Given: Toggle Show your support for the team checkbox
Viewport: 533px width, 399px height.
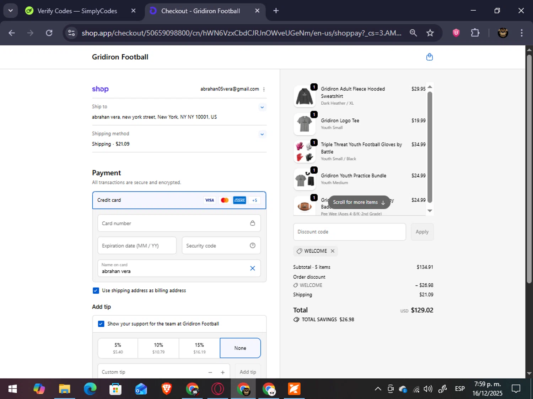Looking at the screenshot, I should (101, 324).
